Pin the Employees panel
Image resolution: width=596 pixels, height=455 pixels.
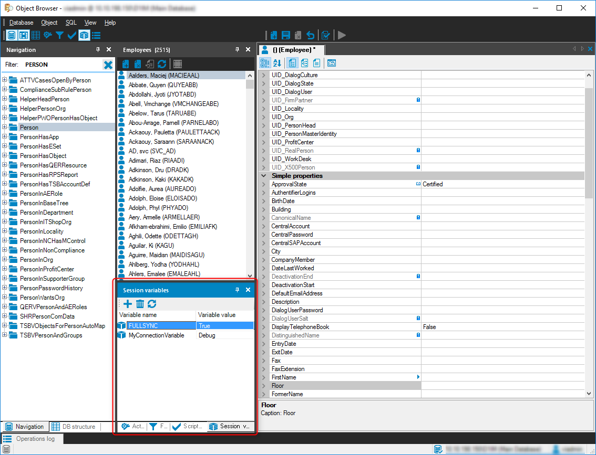point(237,50)
